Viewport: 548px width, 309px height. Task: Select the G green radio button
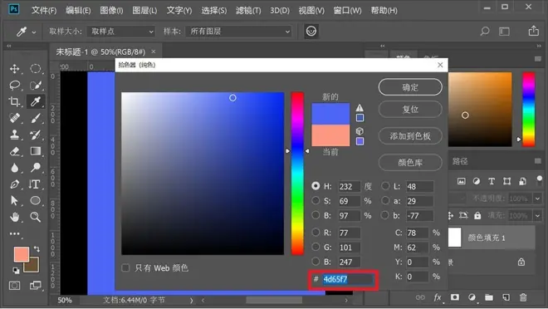tap(316, 247)
